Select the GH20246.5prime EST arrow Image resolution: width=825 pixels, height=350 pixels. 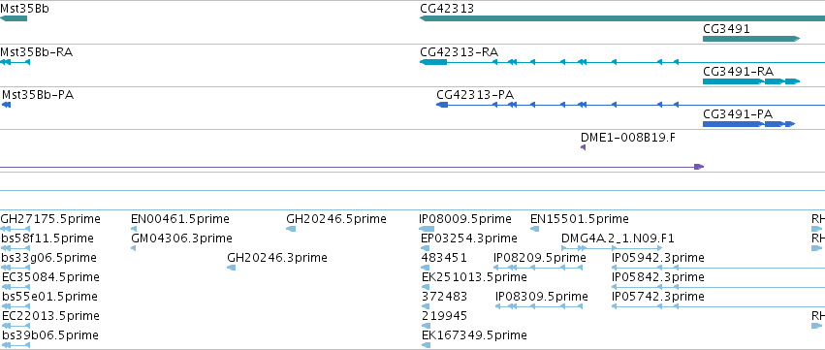tap(291, 229)
